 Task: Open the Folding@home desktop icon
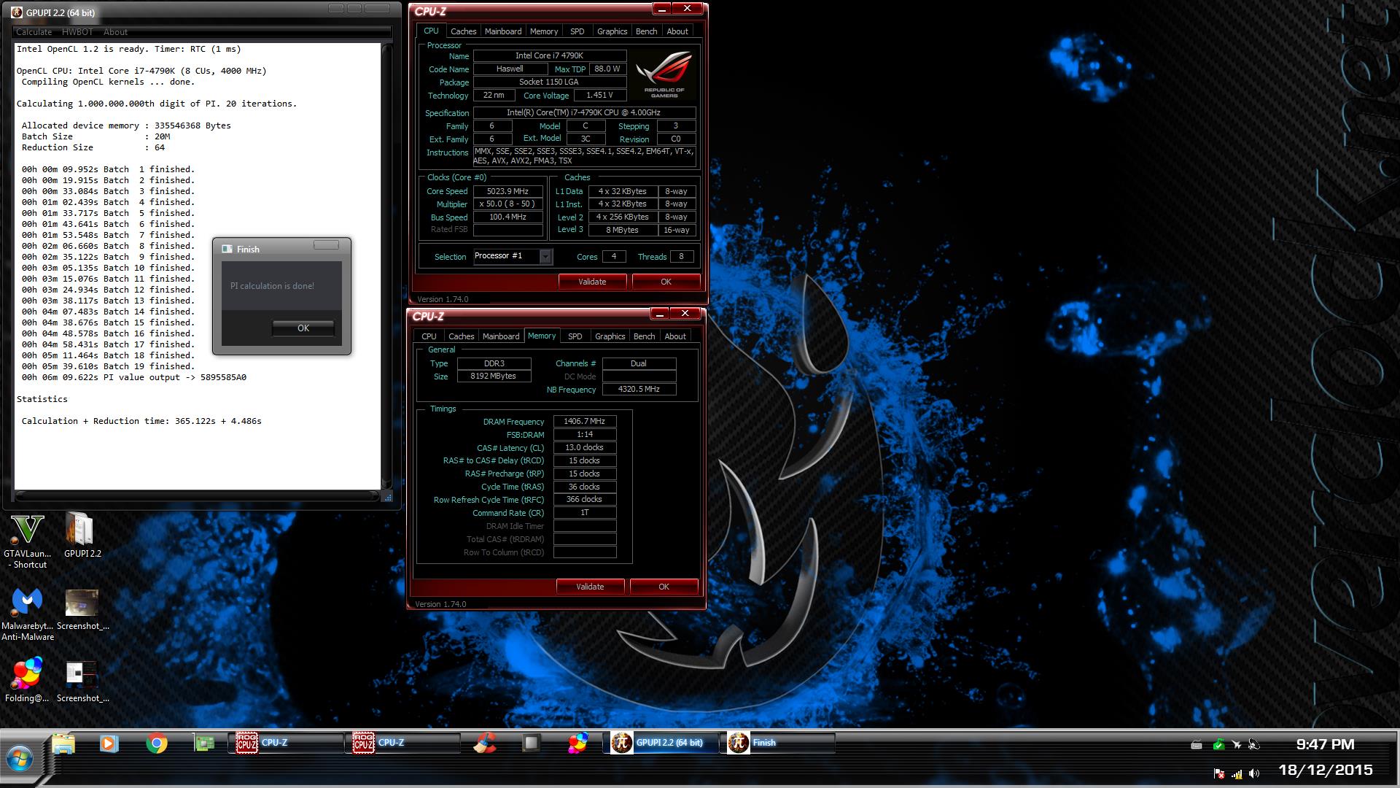point(27,680)
